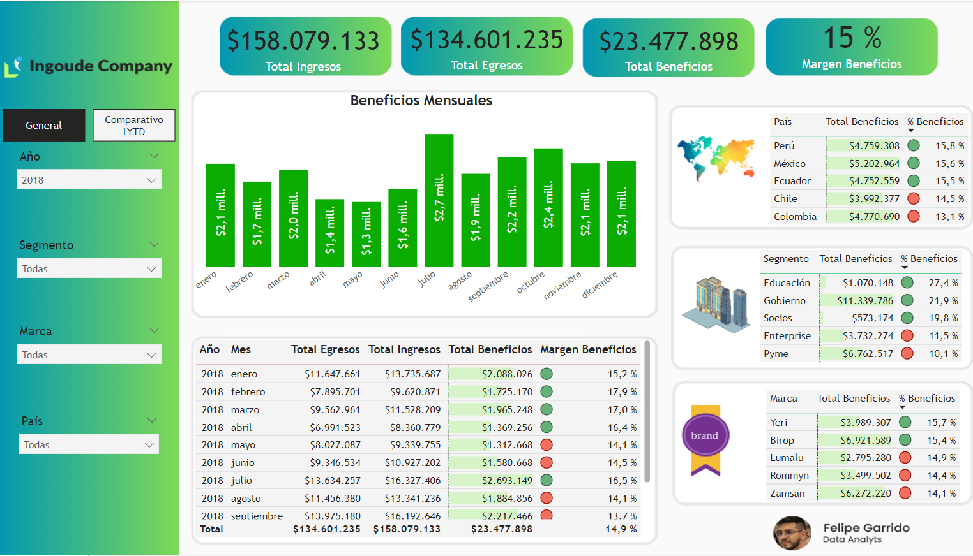Open the Marca Todas dropdown
The height and width of the screenshot is (556, 973).
pyautogui.click(x=89, y=355)
